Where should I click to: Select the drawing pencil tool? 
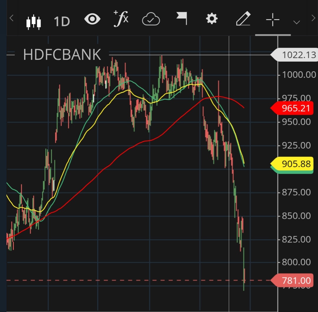point(243,19)
